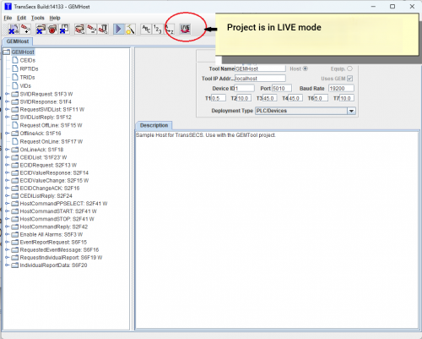Click the red remove icon with minus sign

click(x=91, y=29)
